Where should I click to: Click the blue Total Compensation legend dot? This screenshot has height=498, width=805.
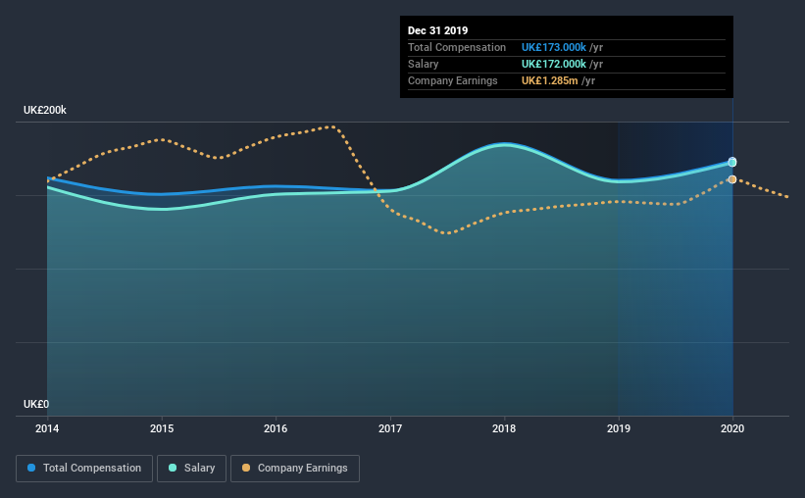31,468
